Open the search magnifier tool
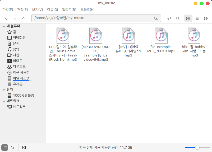The image size is (212, 152). [x=178, y=18]
